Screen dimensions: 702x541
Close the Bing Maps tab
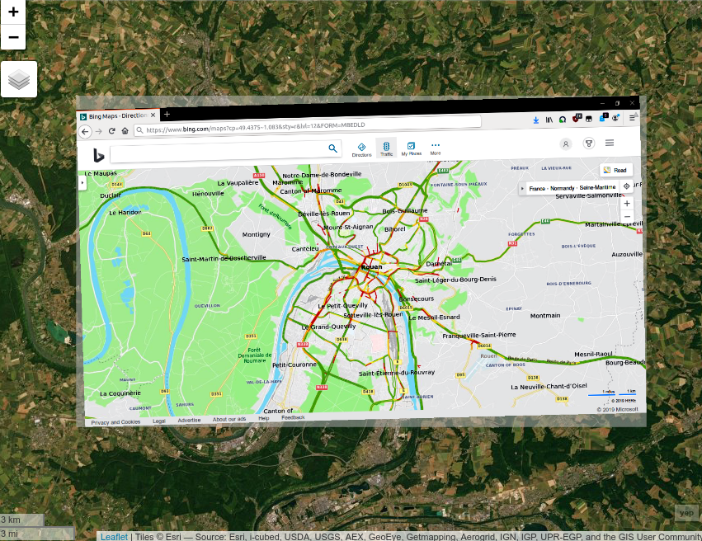point(153,115)
